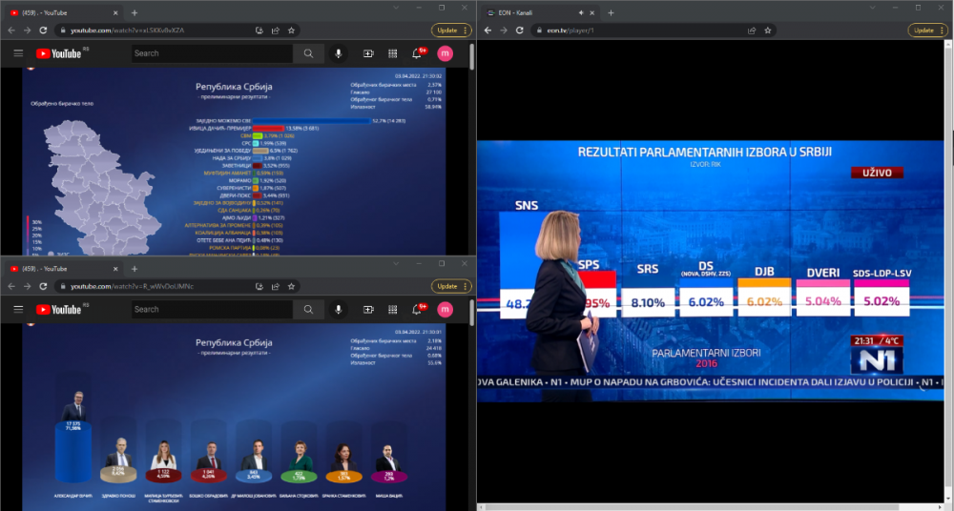
Task: Toggle the guide hamburger menu in bottom YouTube window
Action: pos(18,309)
